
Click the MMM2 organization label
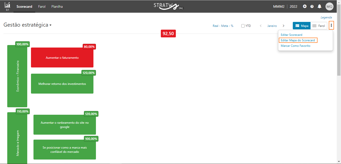[279, 6]
